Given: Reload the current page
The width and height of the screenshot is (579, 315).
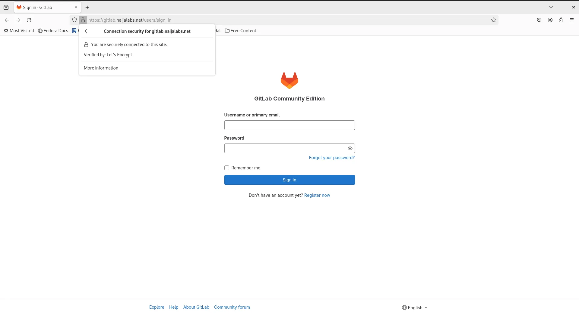Looking at the screenshot, I should [x=29, y=20].
